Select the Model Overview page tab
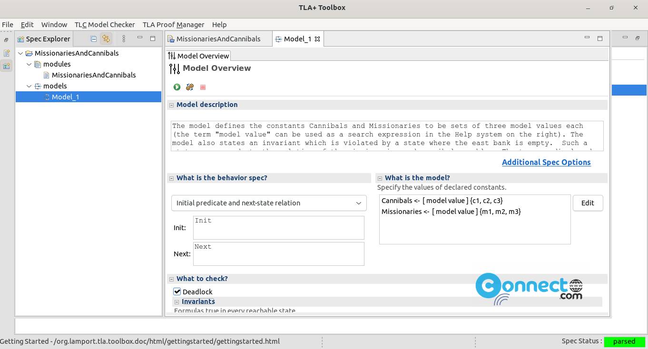The width and height of the screenshot is (648, 349). 199,56
